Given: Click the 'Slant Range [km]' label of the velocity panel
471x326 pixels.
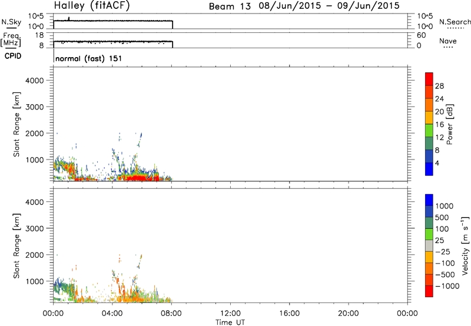Looking at the screenshot, I should tap(16, 245).
